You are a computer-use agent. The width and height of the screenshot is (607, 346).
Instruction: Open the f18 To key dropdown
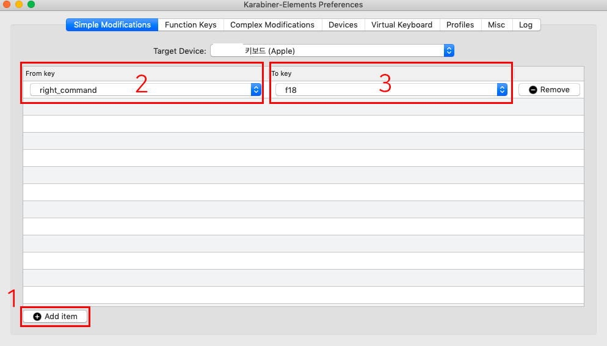(x=391, y=90)
